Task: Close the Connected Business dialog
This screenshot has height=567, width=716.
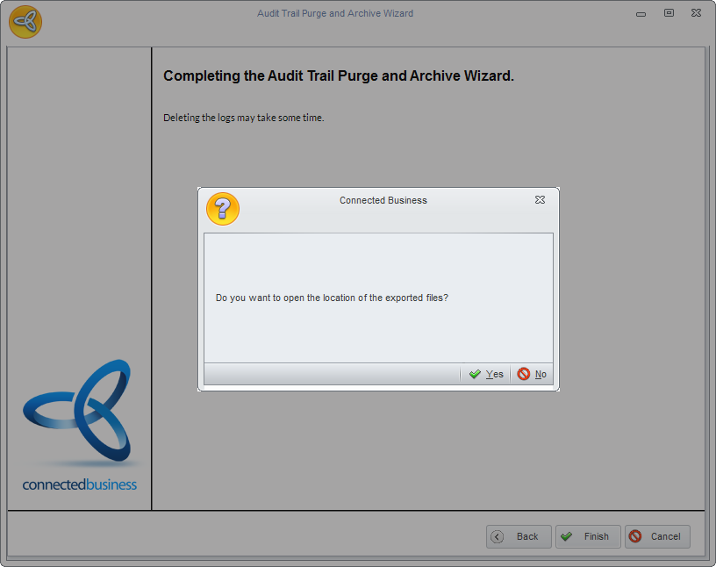Action: pos(540,200)
